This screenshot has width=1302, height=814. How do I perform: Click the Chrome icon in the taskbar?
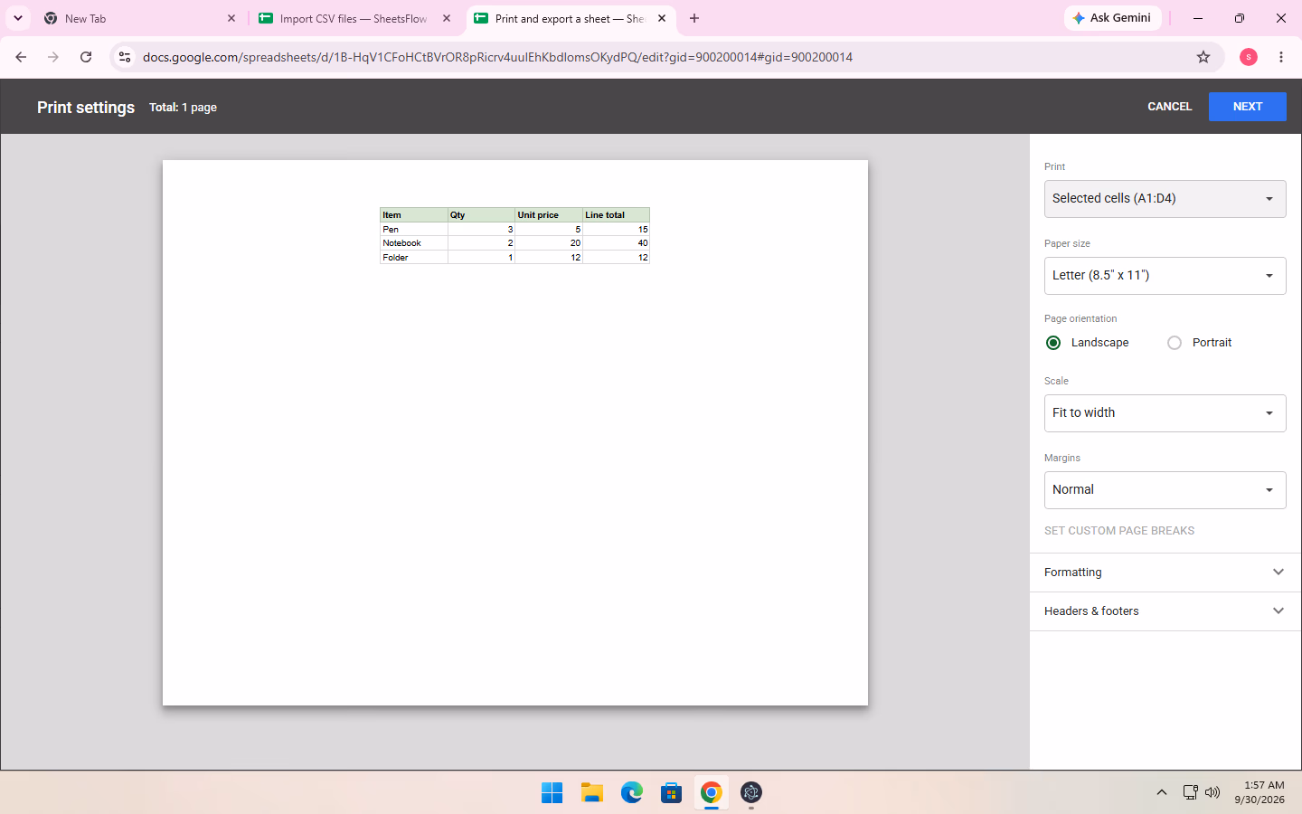coord(712,793)
